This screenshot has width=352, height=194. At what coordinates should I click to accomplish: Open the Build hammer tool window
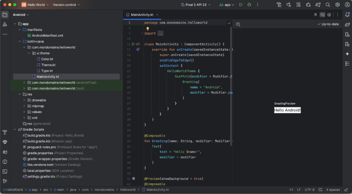[5, 132]
